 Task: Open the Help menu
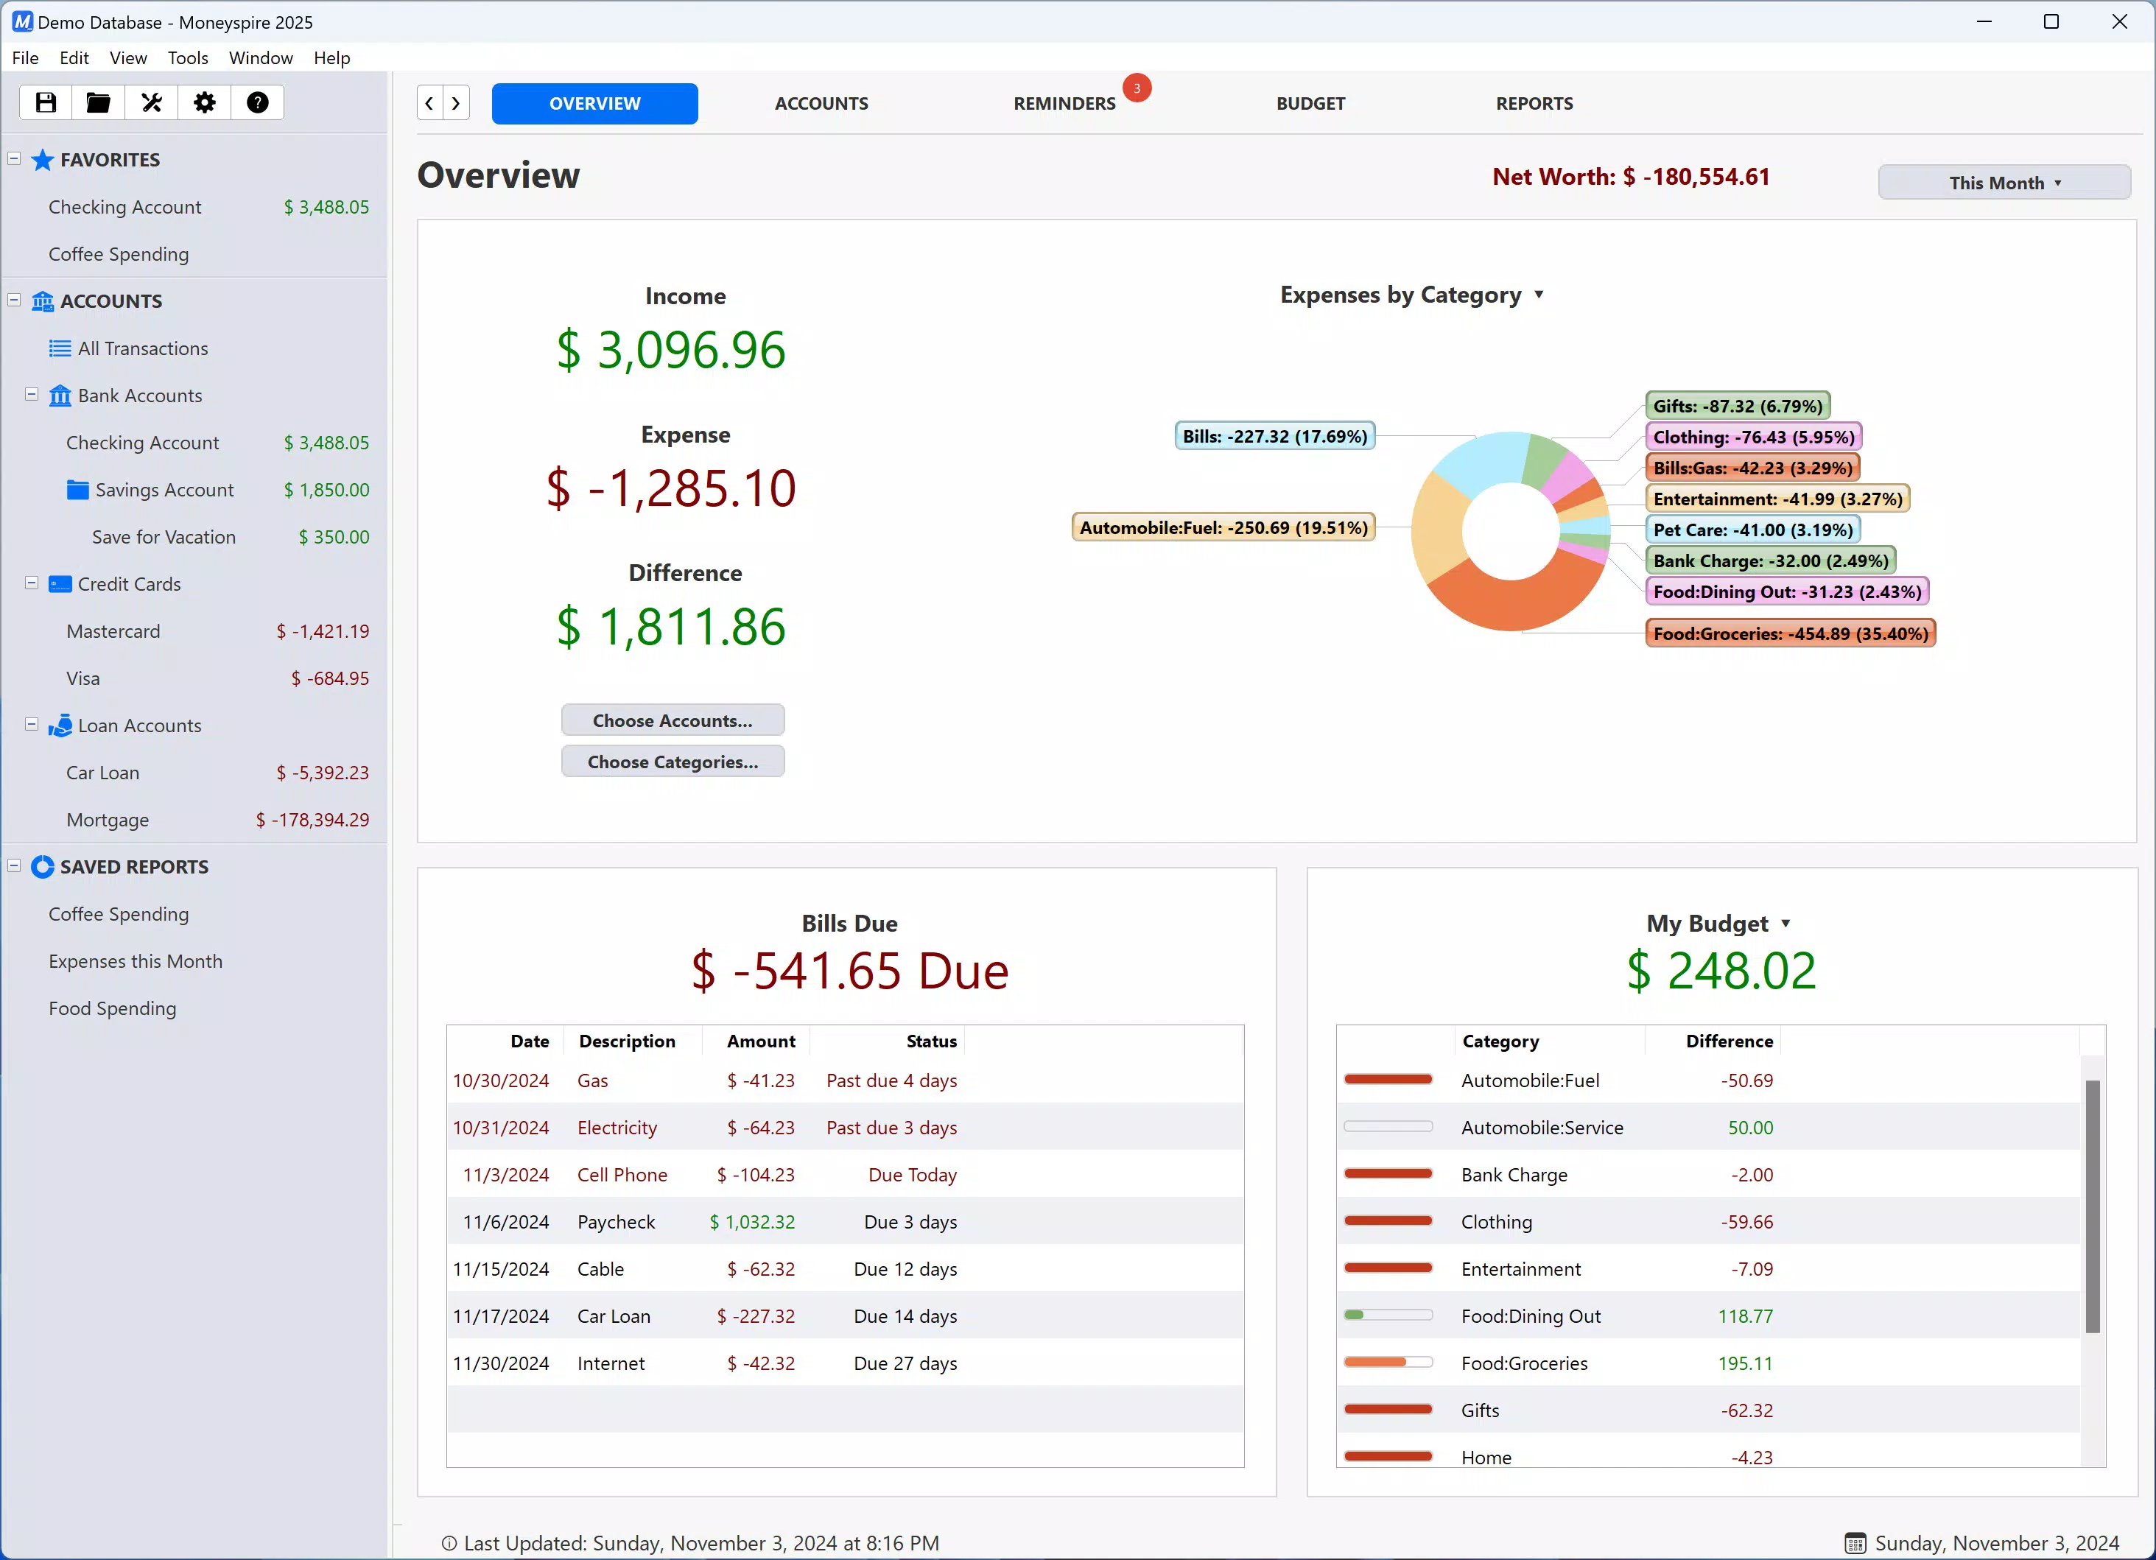(331, 58)
